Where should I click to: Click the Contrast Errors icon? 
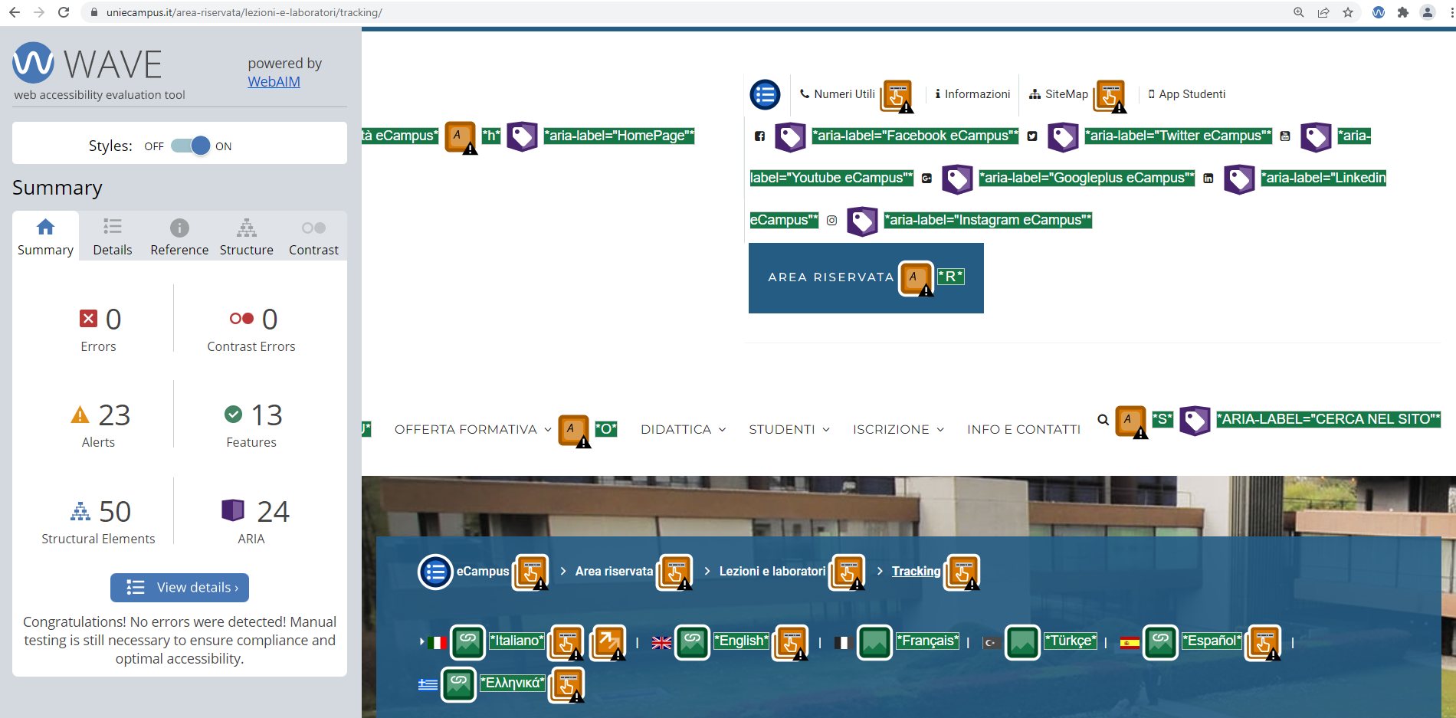tap(241, 318)
